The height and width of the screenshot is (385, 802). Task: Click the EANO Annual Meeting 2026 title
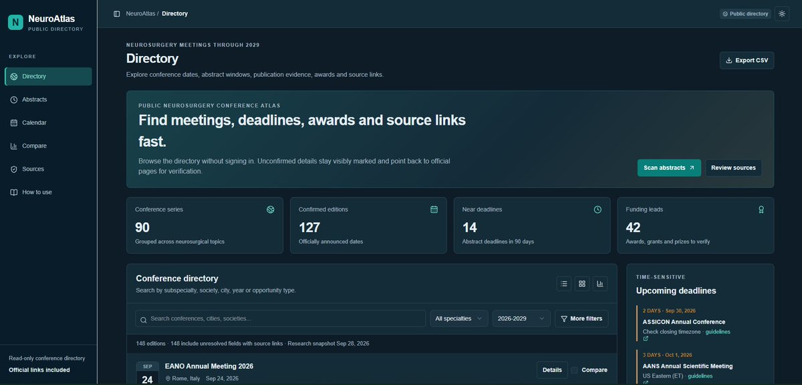click(209, 366)
